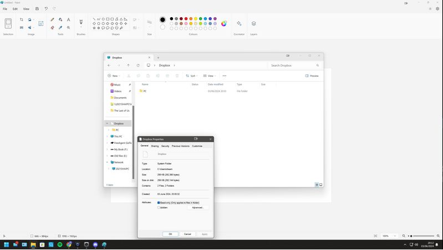Select Colour 2 white circle
This screenshot has height=250, width=443.
[x=162, y=27]
